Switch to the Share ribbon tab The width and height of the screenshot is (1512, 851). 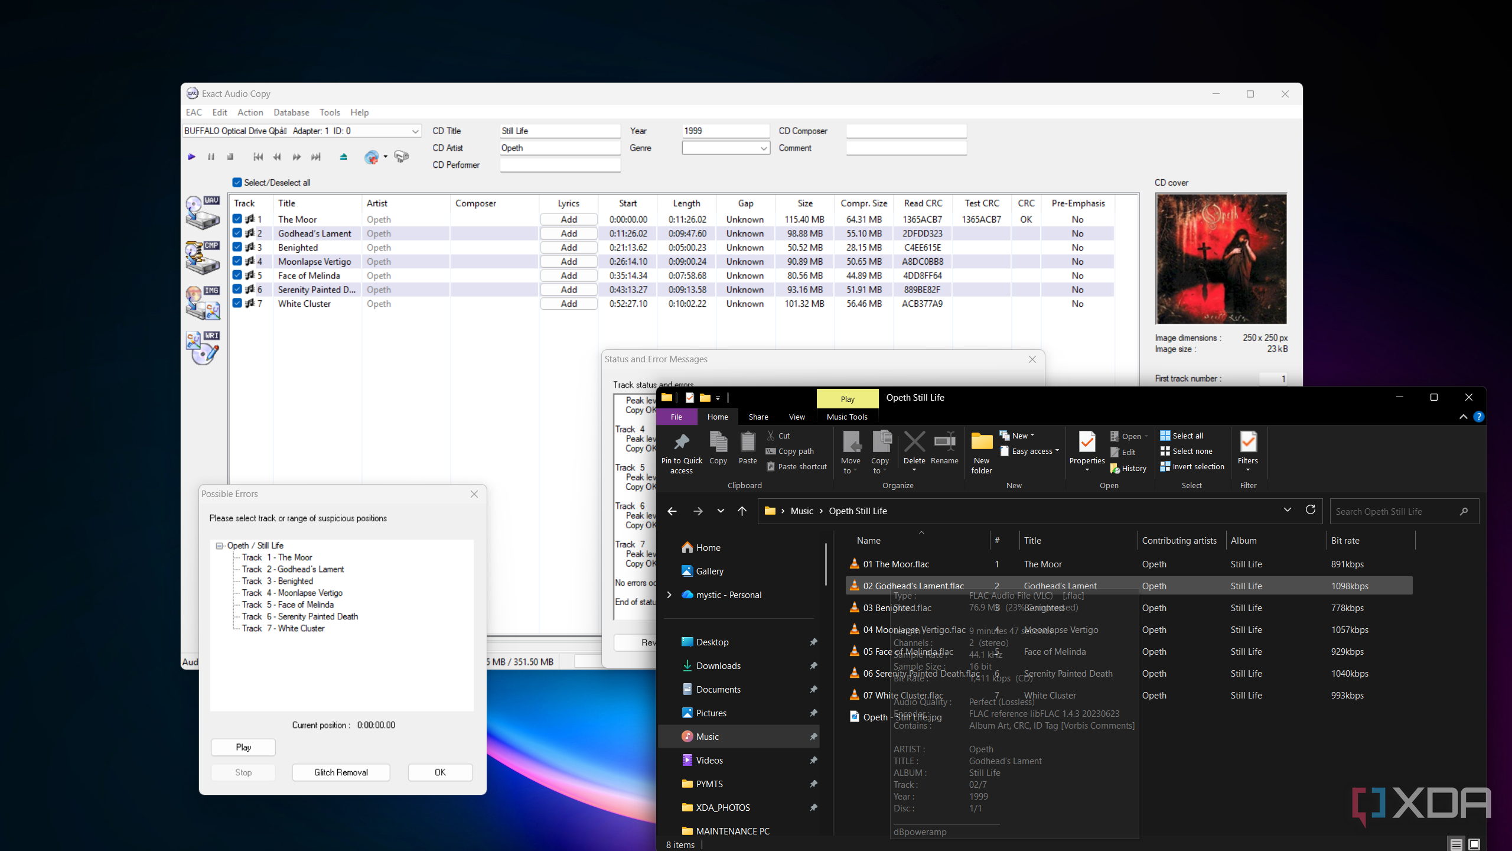758,417
